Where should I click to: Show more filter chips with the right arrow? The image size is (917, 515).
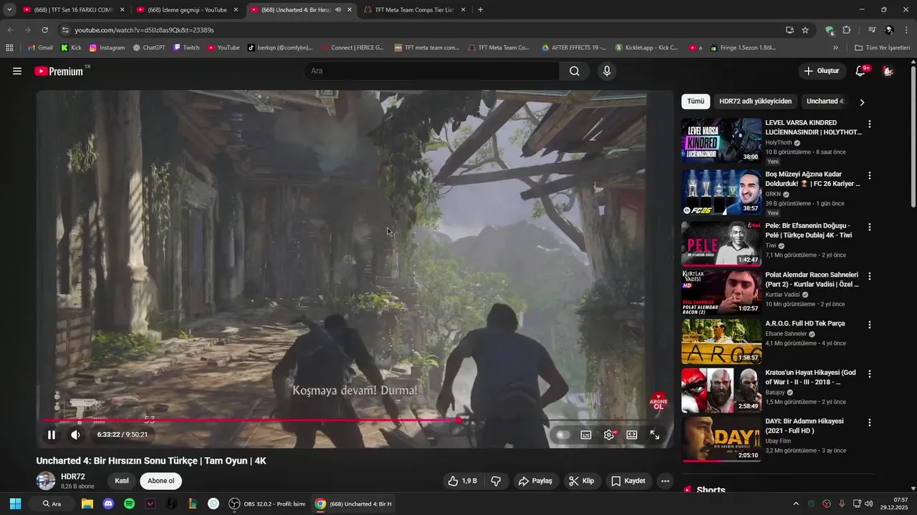coord(862,102)
